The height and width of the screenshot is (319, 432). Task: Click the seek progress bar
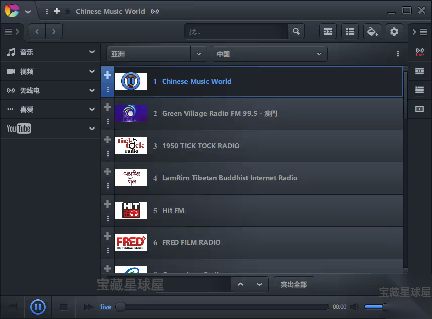click(223, 307)
